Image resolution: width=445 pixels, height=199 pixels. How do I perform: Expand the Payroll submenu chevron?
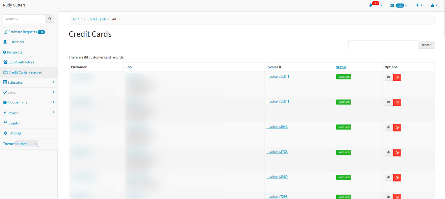click(x=53, y=113)
